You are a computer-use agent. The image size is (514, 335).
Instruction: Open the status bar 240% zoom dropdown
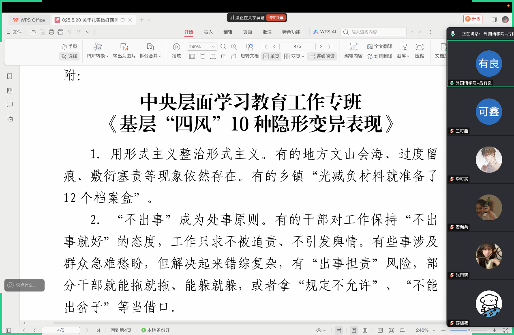coord(426,330)
